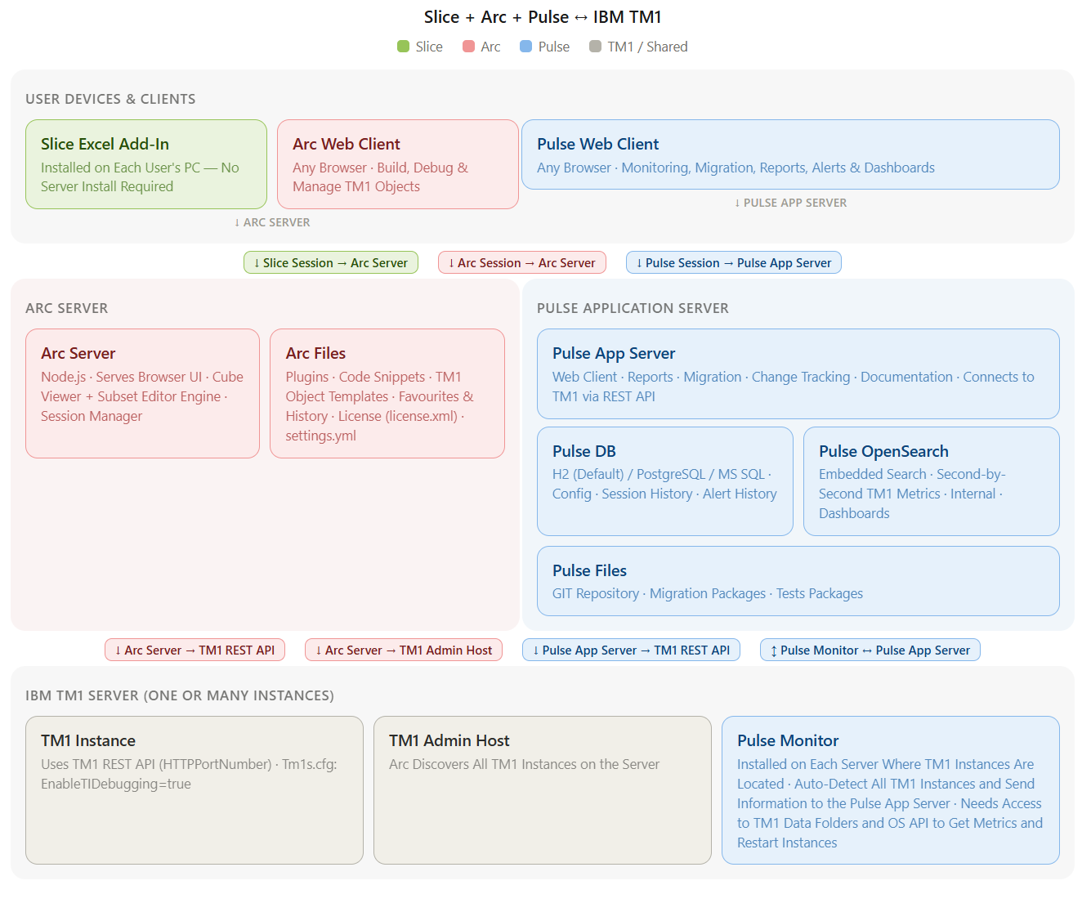1091x903 pixels.
Task: Click the blue Pulse legend swatch
Action: [x=525, y=47]
